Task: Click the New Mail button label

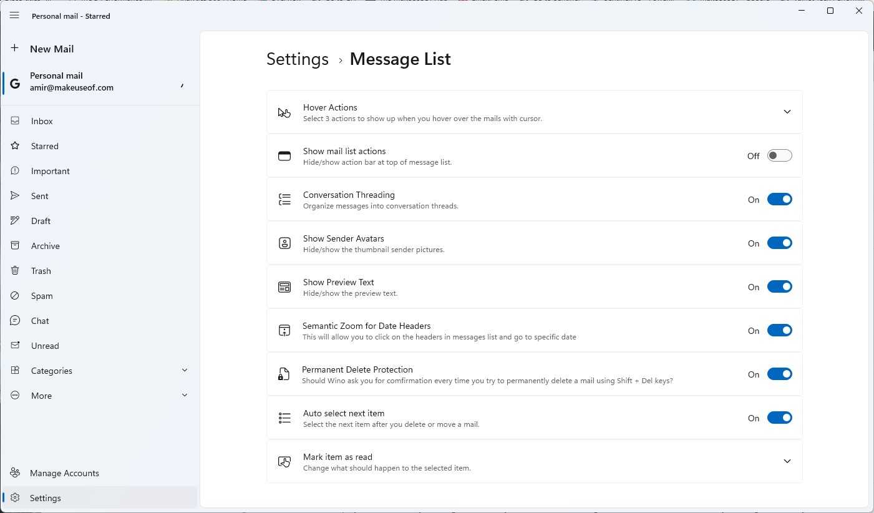Action: [x=52, y=49]
